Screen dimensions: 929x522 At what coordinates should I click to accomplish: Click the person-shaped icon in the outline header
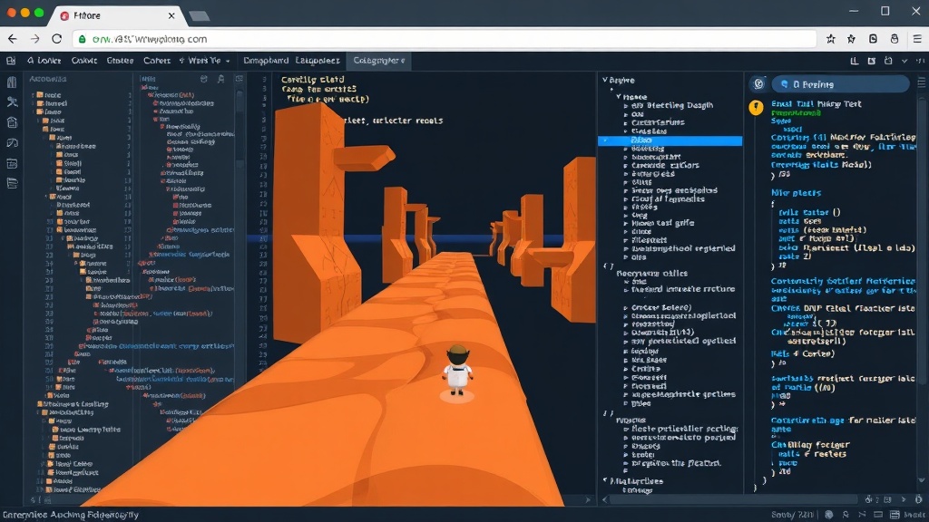221,79
